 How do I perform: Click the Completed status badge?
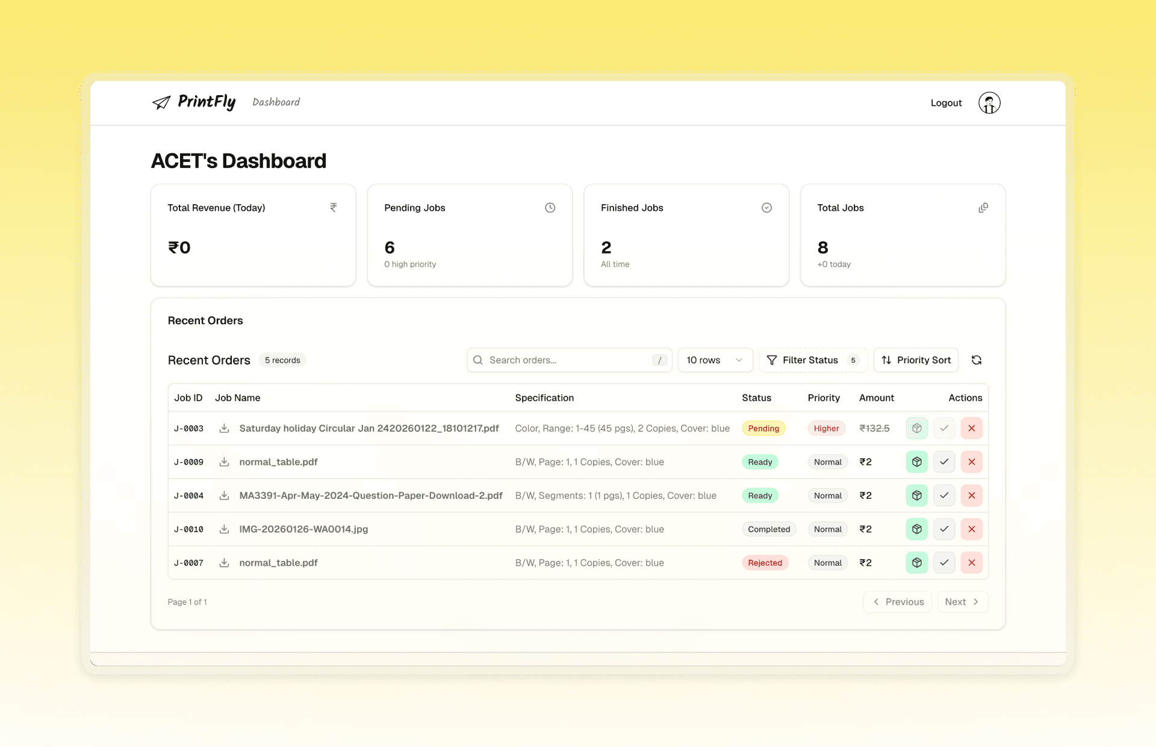769,529
